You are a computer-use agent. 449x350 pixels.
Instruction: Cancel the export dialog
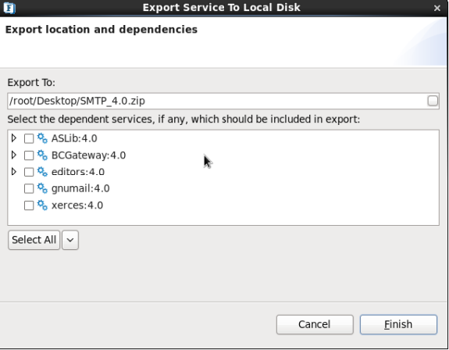coord(315,324)
